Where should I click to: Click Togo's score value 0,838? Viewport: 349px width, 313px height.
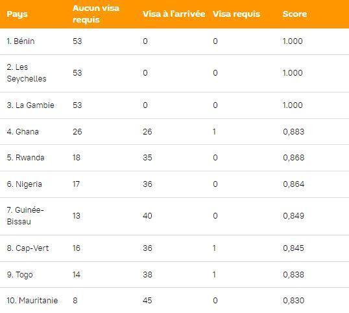point(293,275)
